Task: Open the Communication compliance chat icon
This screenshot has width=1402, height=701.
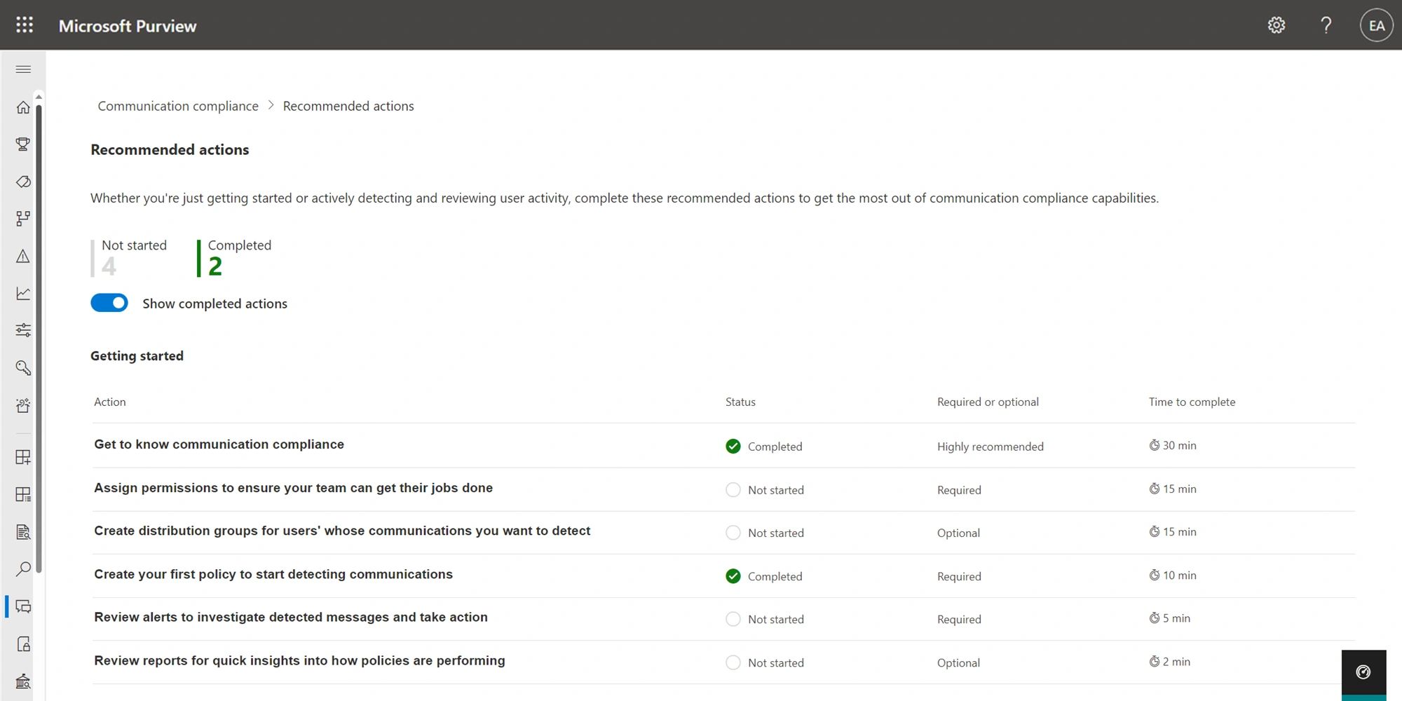Action: (x=23, y=607)
